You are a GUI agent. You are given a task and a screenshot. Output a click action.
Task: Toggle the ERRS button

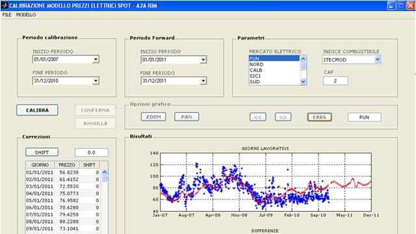319,117
